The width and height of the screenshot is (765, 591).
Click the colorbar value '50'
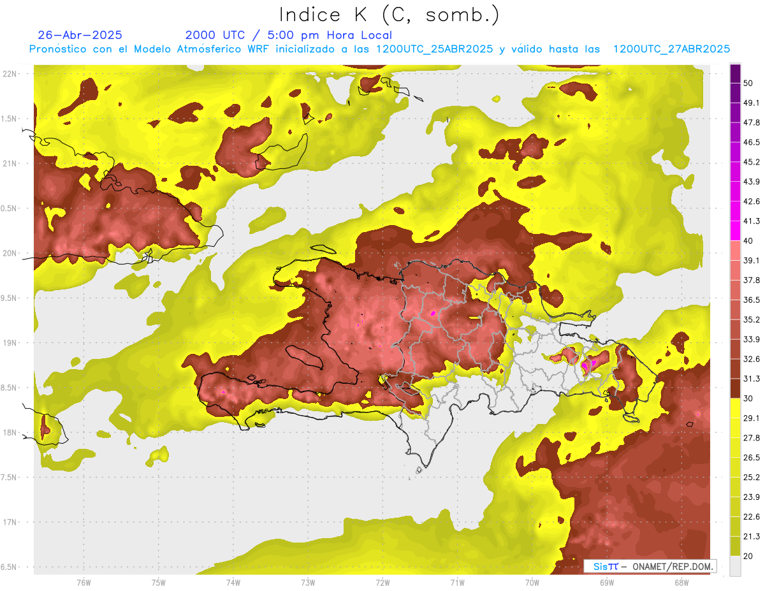click(748, 83)
